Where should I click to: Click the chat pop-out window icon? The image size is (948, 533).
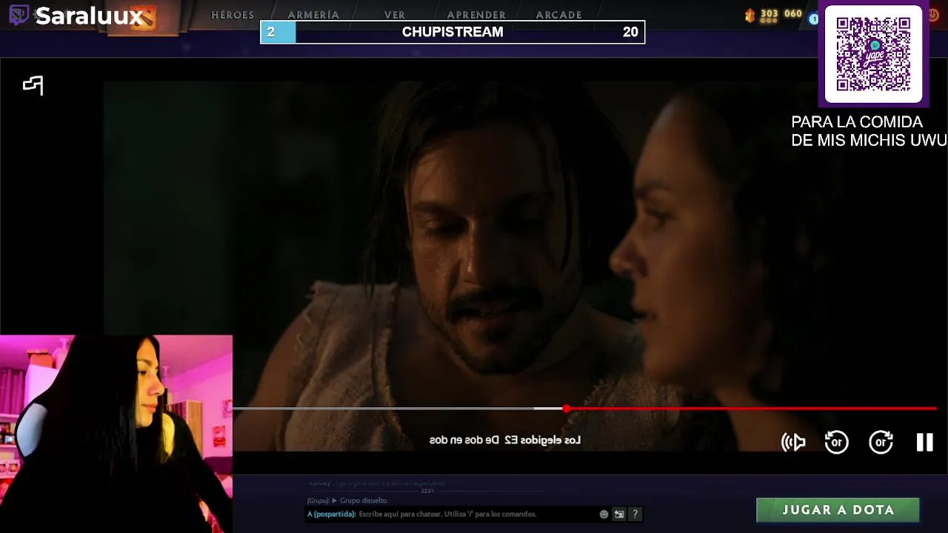619,514
